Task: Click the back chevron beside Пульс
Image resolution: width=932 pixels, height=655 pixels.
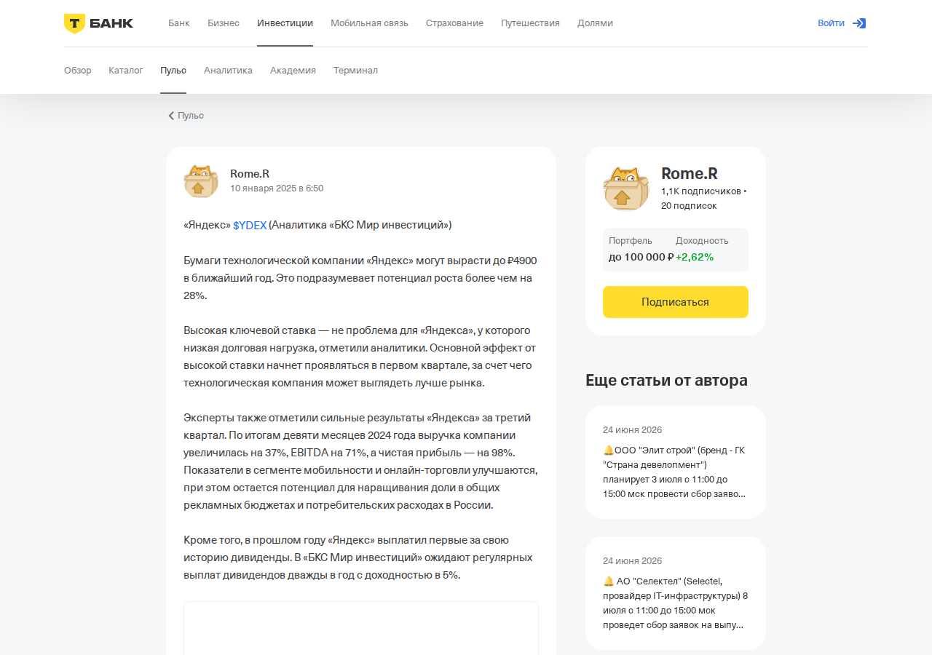Action: [x=171, y=116]
